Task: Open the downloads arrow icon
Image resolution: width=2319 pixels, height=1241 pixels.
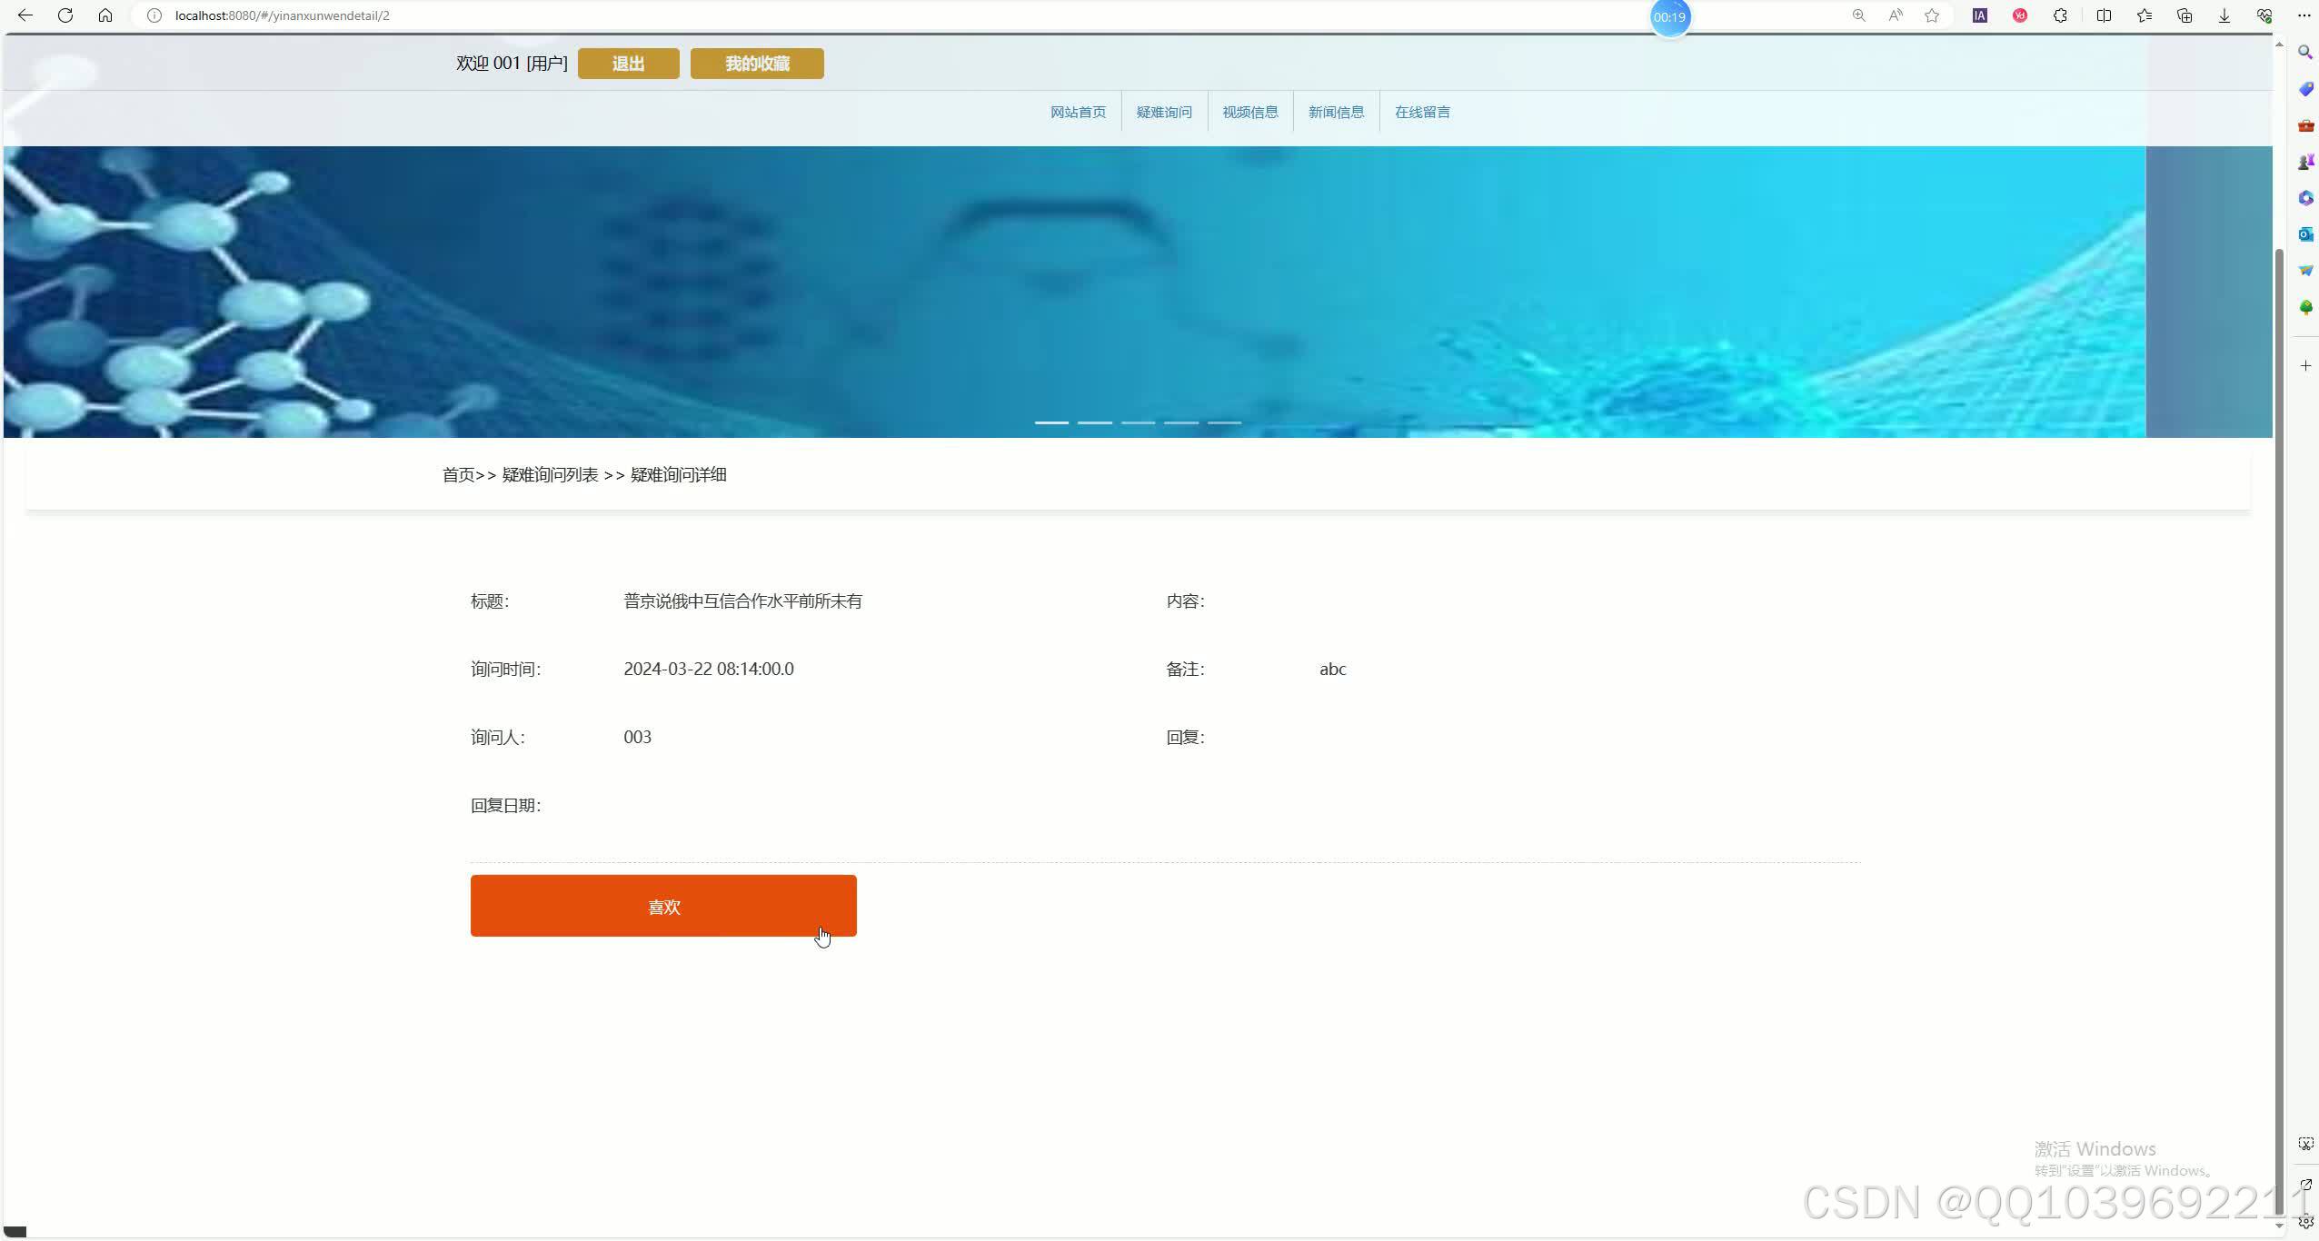Action: pyautogui.click(x=2224, y=15)
